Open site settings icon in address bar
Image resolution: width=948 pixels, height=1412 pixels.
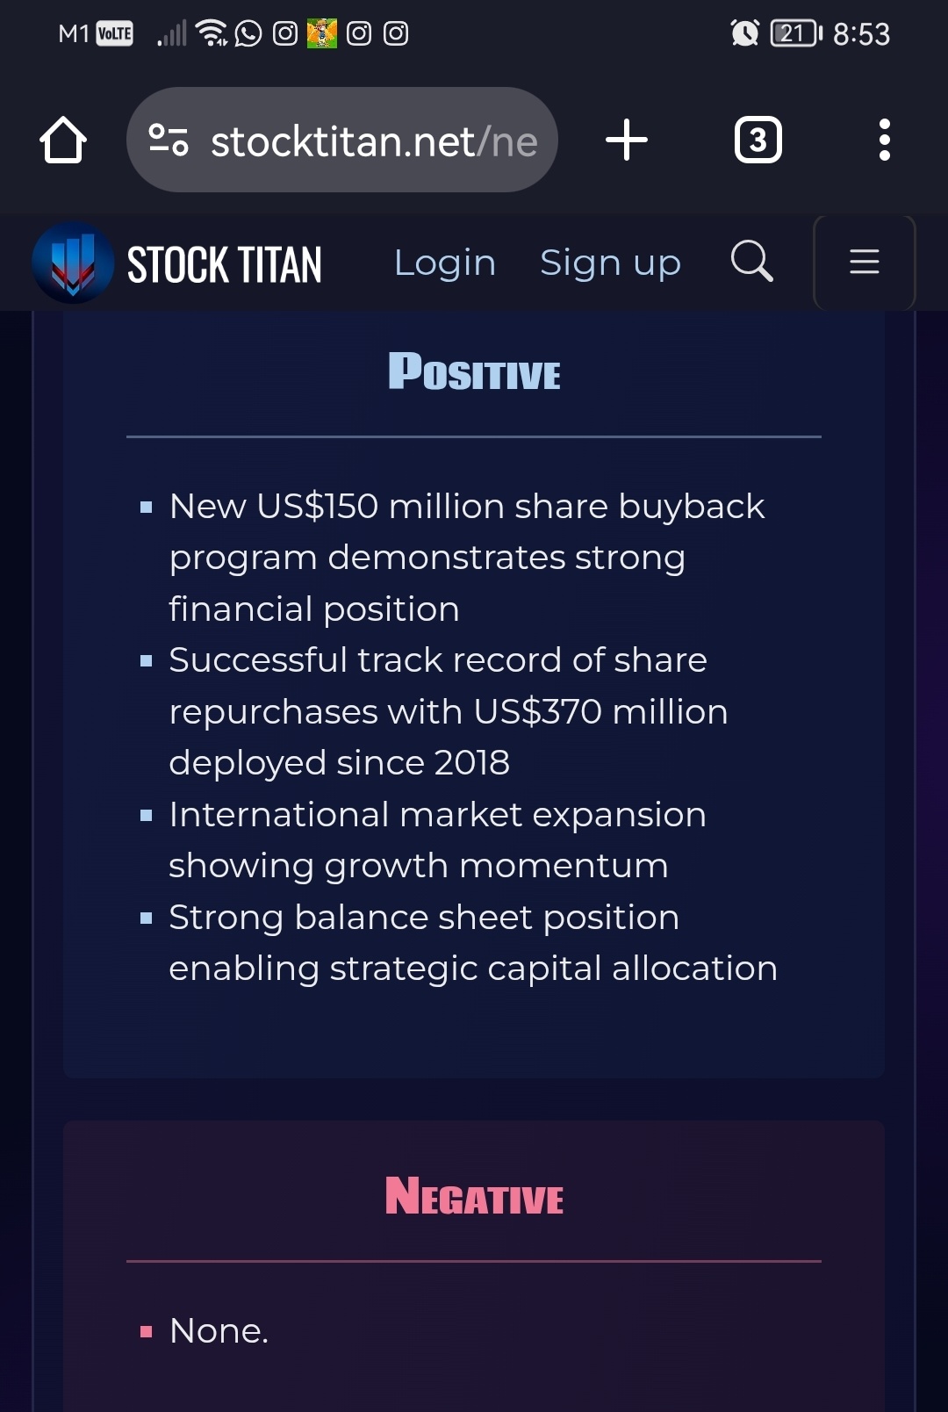point(169,140)
